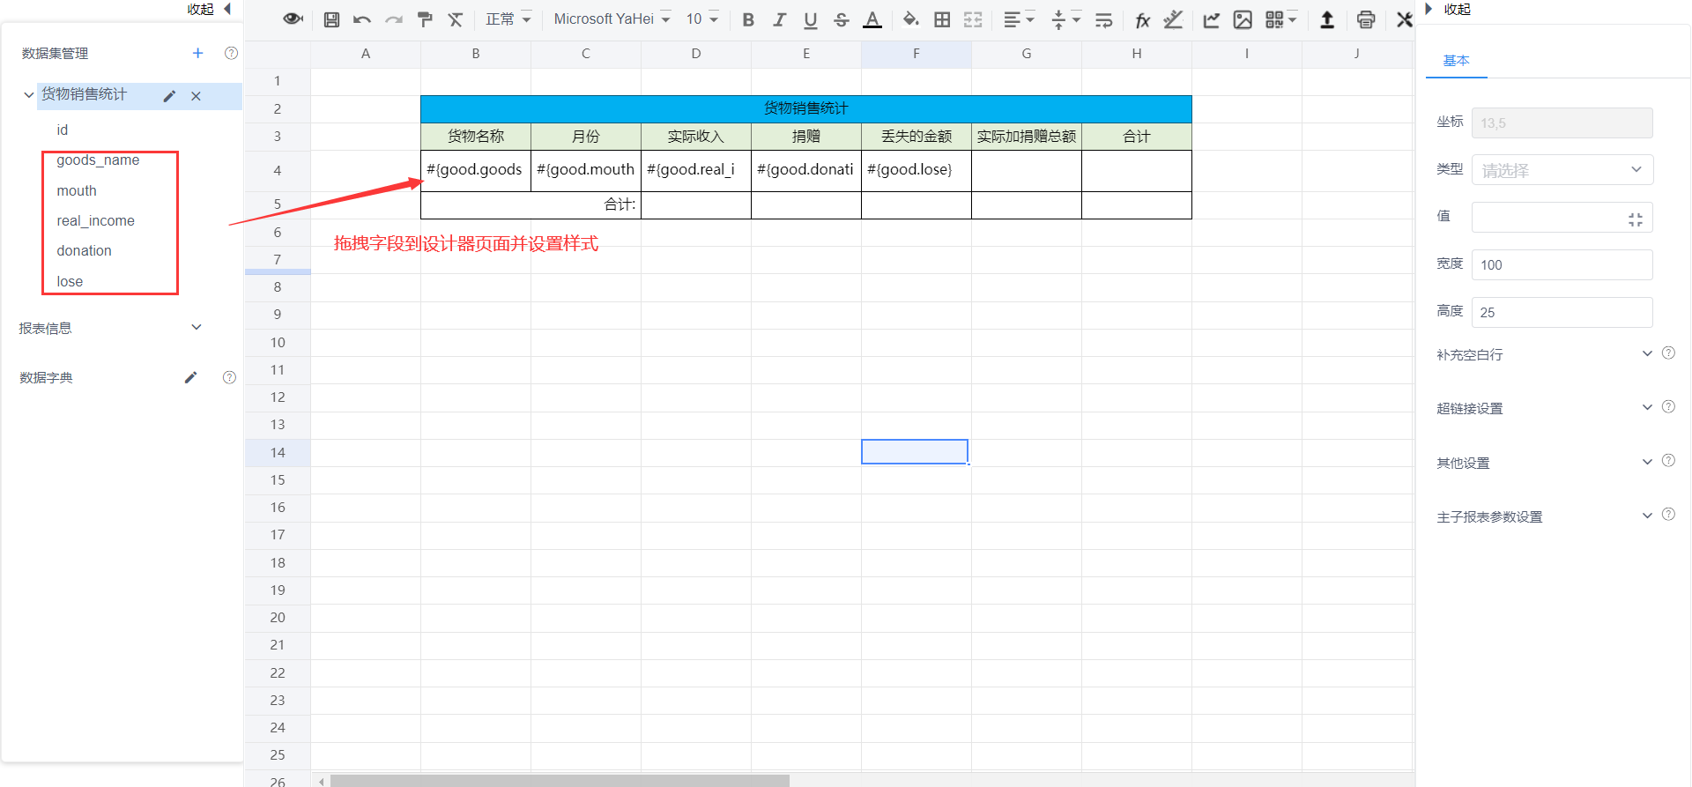Open horizontal alignment dropdown
1692x787 pixels.
coord(1019,19)
